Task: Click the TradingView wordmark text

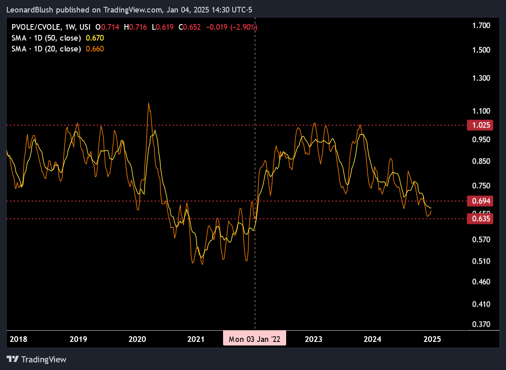Action: (x=44, y=359)
